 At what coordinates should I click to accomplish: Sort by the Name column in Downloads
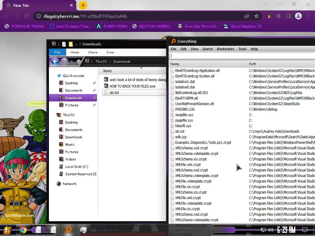[107, 71]
